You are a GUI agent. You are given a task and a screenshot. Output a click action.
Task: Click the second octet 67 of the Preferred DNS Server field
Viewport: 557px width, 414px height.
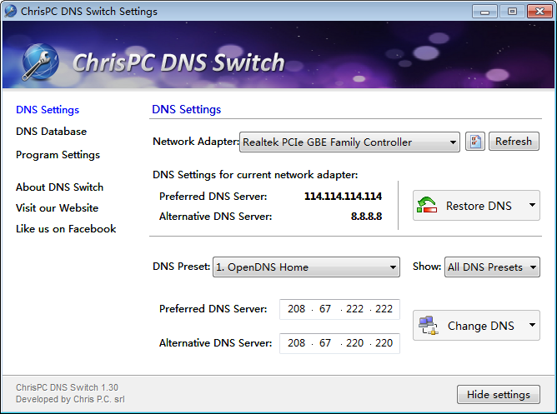pyautogui.click(x=325, y=309)
